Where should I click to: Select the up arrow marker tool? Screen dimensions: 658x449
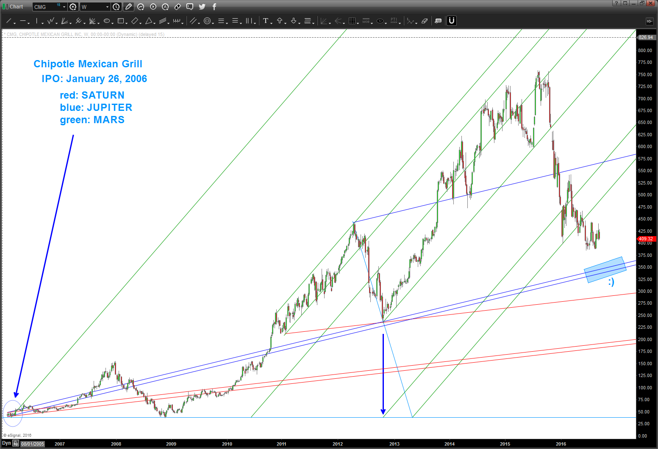coord(280,21)
